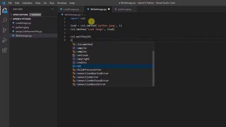Open Explorer more actions ellipsis

(52, 9)
